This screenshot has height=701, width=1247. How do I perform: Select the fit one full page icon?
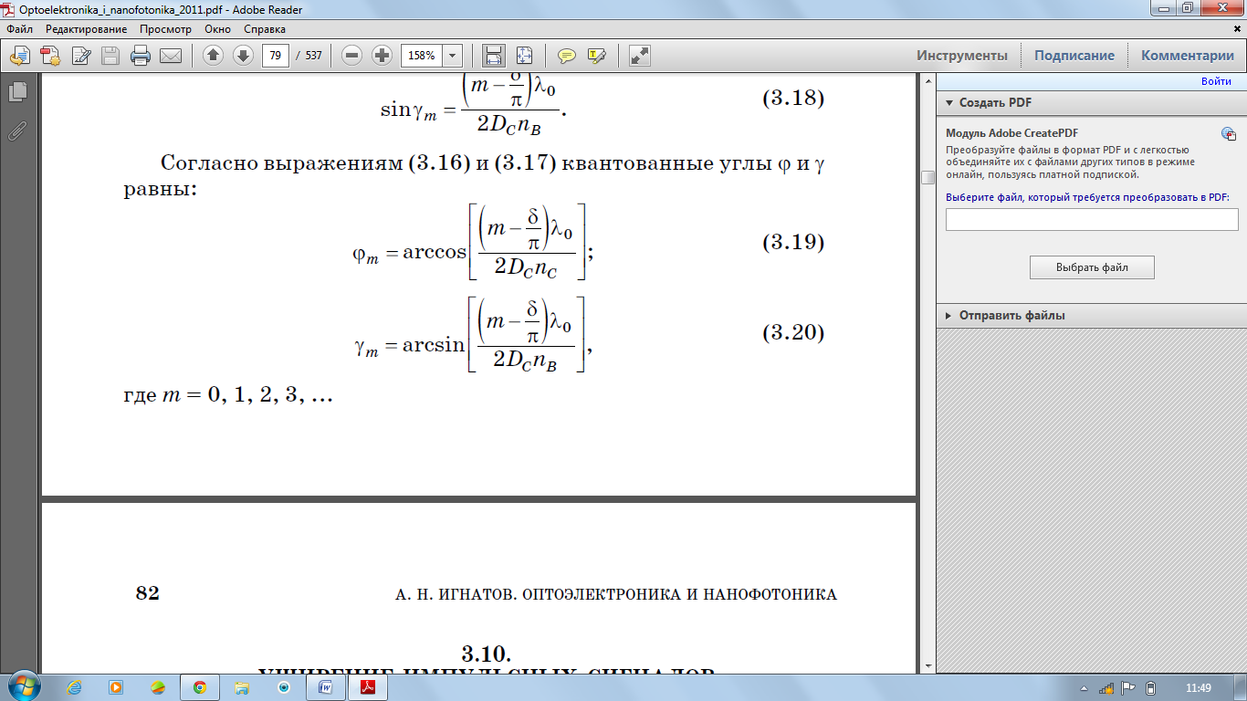pos(524,56)
